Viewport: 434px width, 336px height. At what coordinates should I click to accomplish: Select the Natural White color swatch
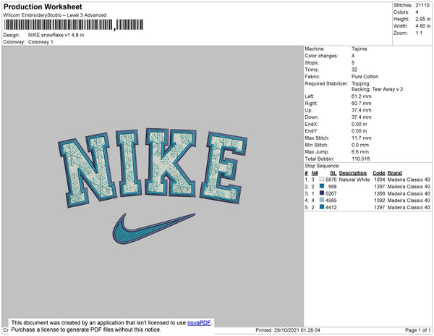(x=322, y=179)
